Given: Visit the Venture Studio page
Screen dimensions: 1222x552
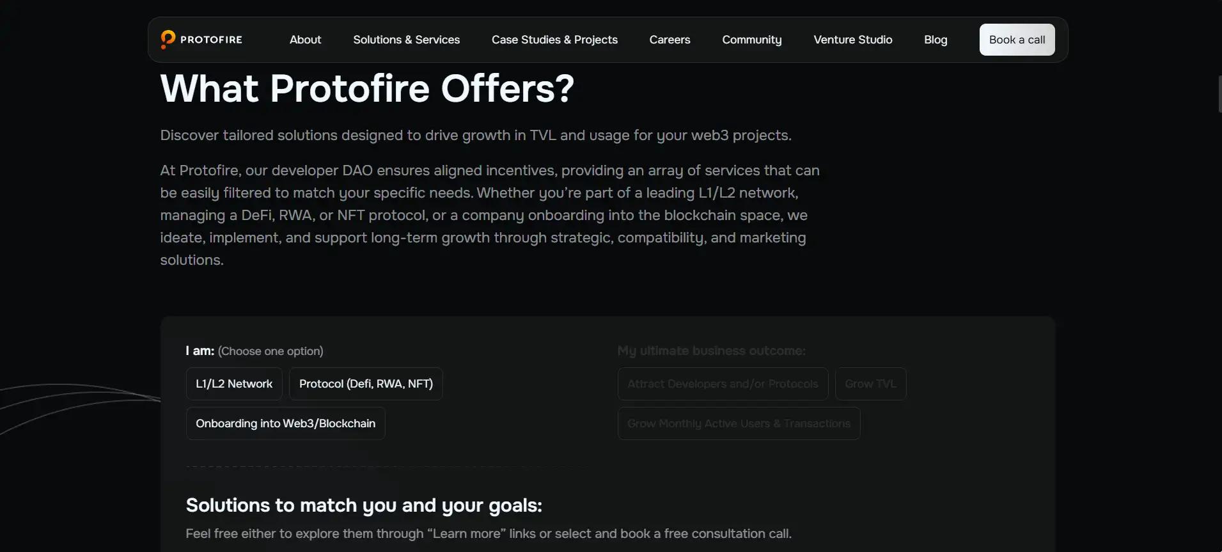Looking at the screenshot, I should 852,40.
